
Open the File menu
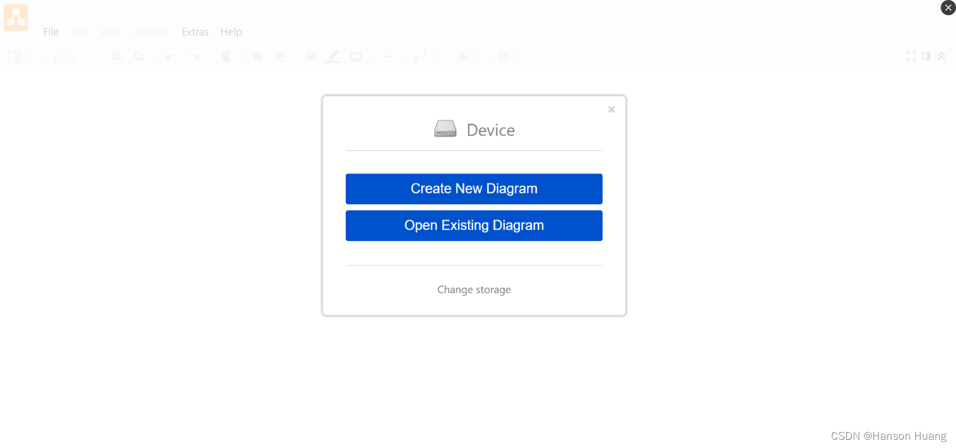51,31
